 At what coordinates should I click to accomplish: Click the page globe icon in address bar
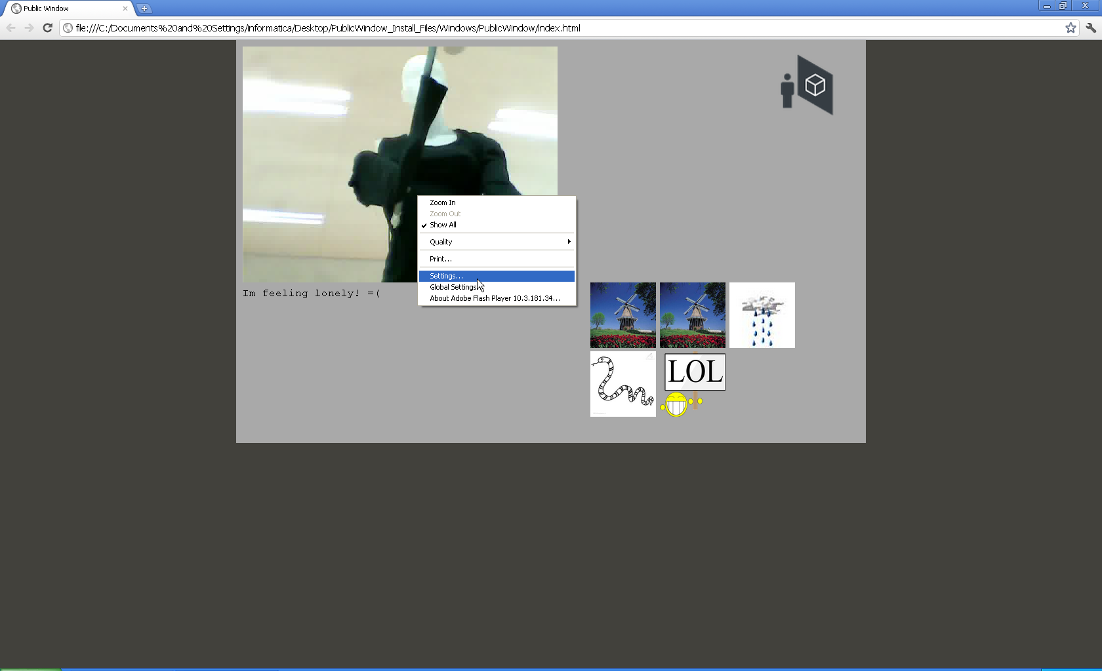68,28
